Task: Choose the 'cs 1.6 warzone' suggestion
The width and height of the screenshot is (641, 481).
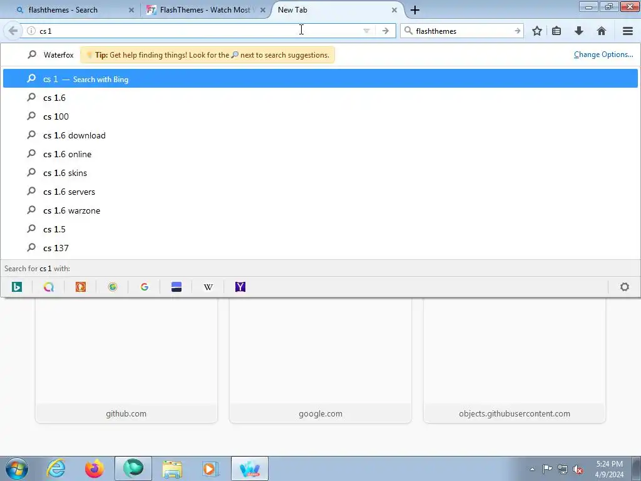Action: click(320, 210)
